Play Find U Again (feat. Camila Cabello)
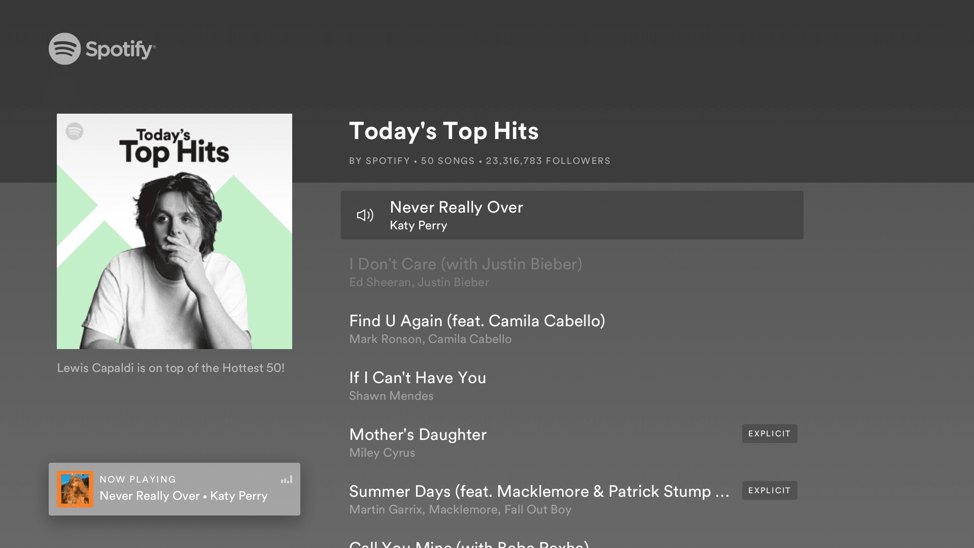 click(572, 329)
